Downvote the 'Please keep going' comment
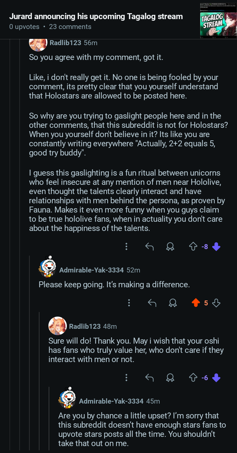Image resolution: width=237 pixels, height=453 pixels. click(x=216, y=303)
